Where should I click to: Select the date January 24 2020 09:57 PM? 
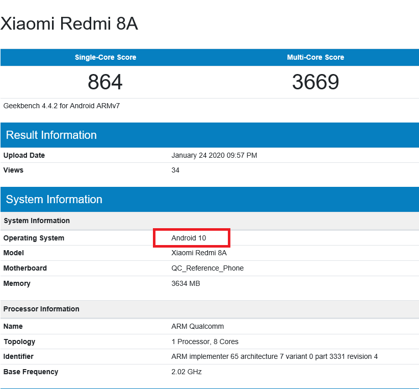point(214,155)
